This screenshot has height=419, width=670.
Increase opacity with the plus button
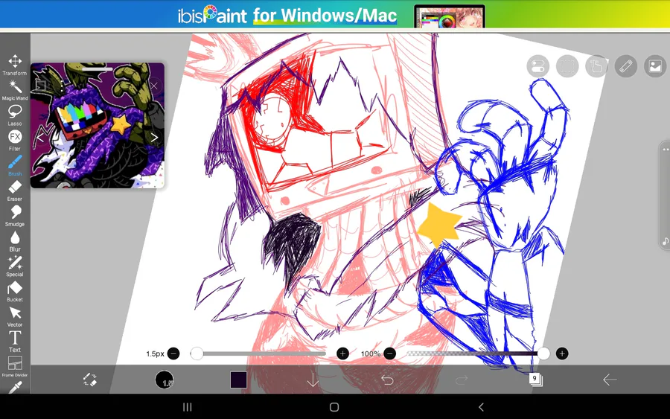coord(562,354)
